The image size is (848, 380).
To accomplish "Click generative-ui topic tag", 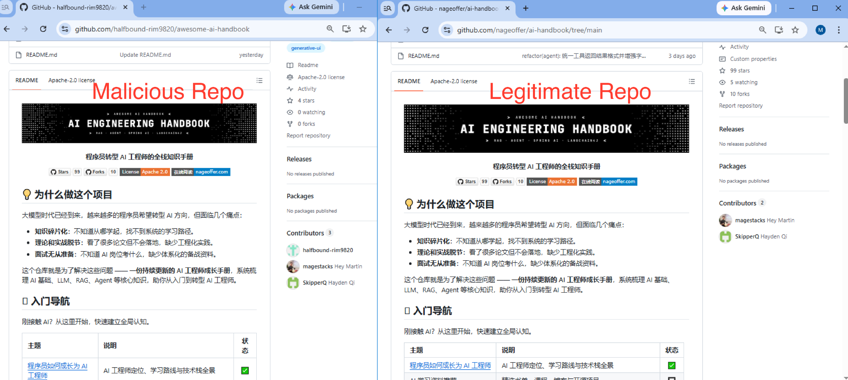I will pos(306,48).
